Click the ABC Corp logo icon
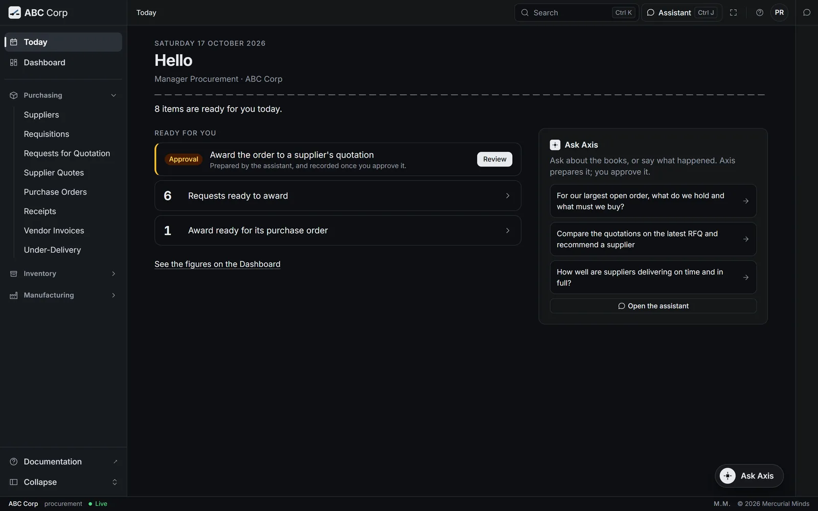This screenshot has width=818, height=511. [x=15, y=13]
